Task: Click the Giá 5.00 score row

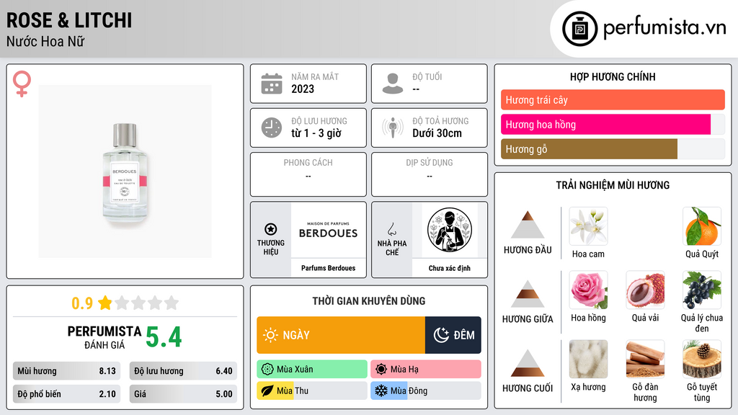Action: point(183,394)
